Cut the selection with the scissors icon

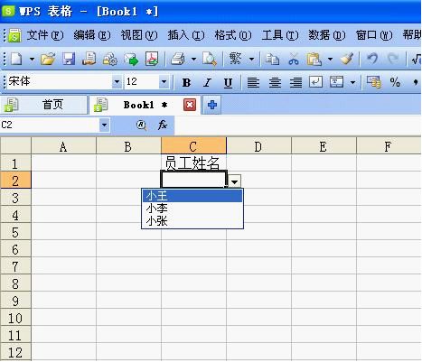pyautogui.click(x=293, y=59)
